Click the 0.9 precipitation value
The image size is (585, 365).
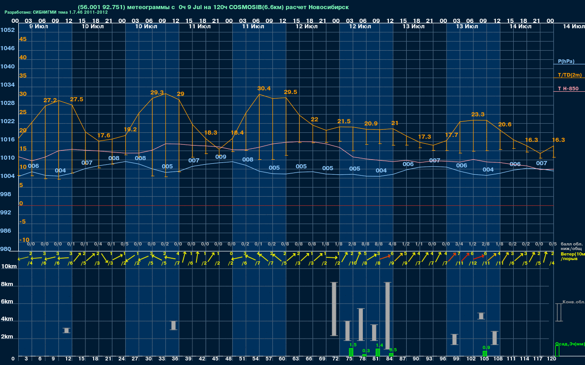tap(486, 348)
